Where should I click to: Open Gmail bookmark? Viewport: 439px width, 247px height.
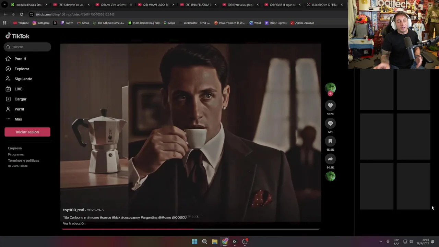pyautogui.click(x=83, y=23)
